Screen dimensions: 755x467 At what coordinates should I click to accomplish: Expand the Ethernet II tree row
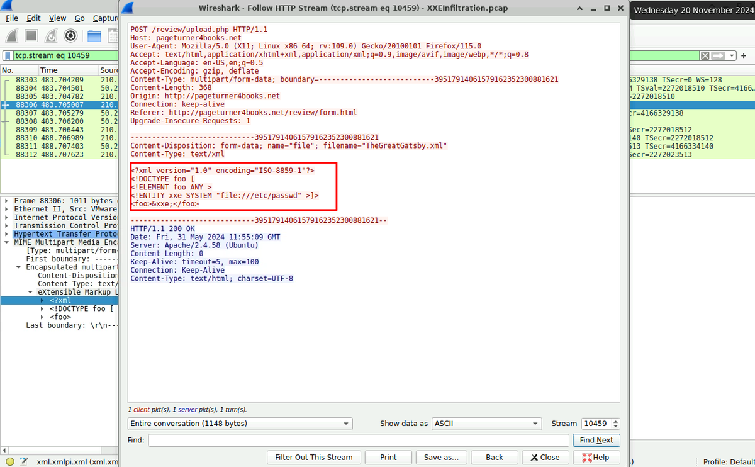[x=8, y=210]
